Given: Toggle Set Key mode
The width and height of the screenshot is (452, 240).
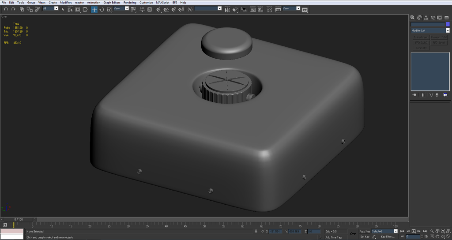Looking at the screenshot, I should pos(365,236).
